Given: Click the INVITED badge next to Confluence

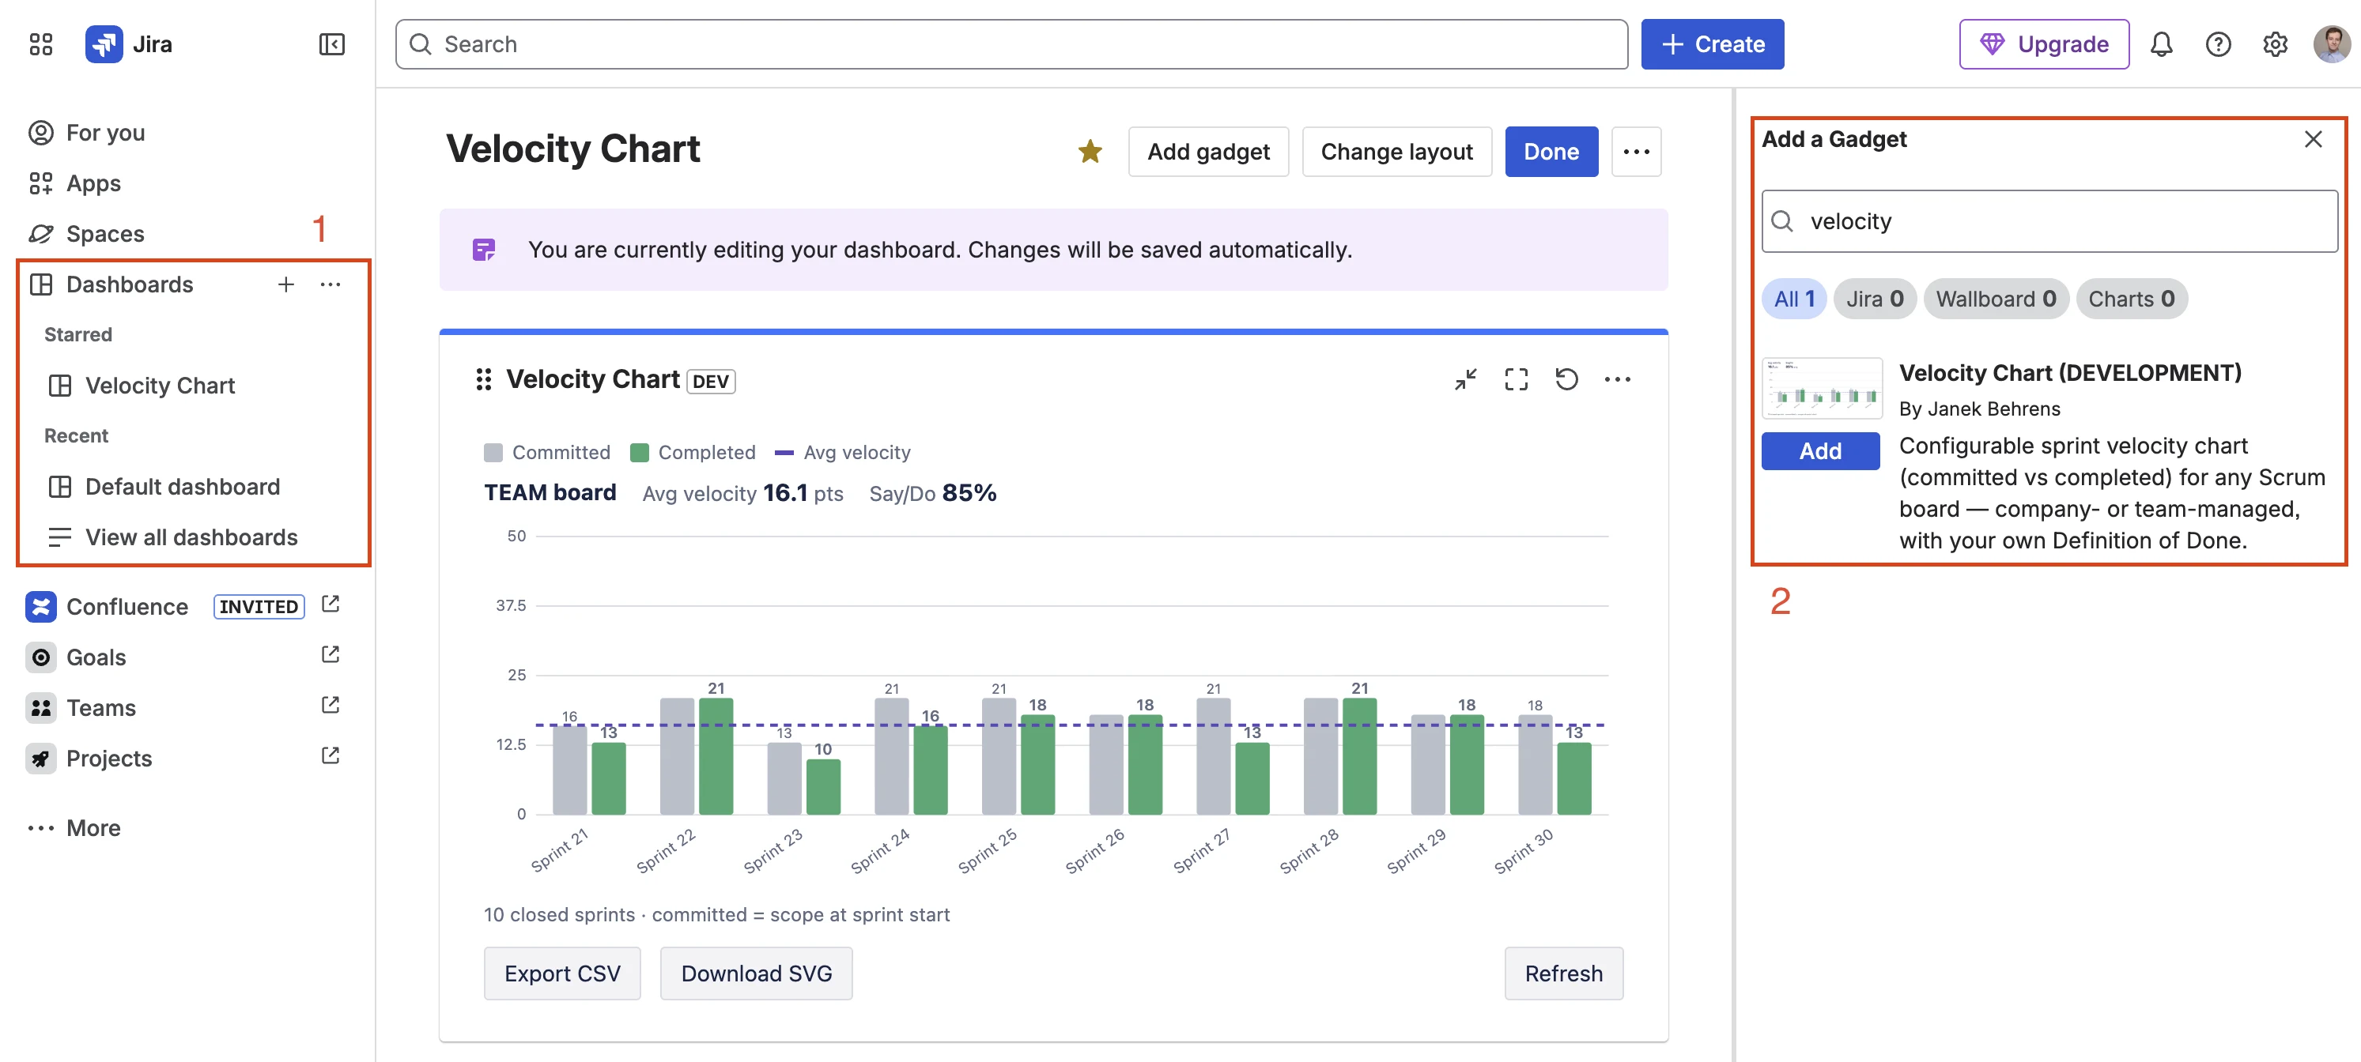Looking at the screenshot, I should coord(259,607).
